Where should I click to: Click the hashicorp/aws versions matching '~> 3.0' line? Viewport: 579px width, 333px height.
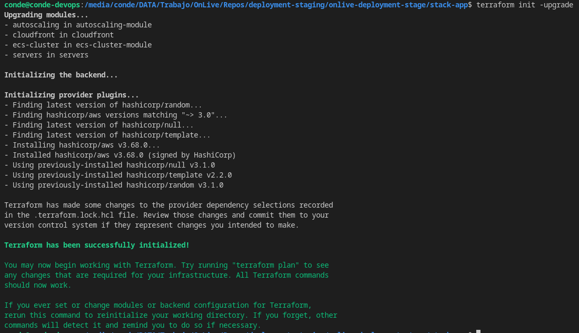click(116, 115)
